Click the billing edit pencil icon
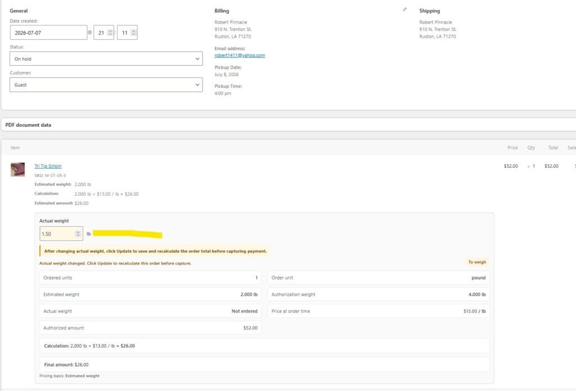The image size is (576, 391). pos(404,10)
